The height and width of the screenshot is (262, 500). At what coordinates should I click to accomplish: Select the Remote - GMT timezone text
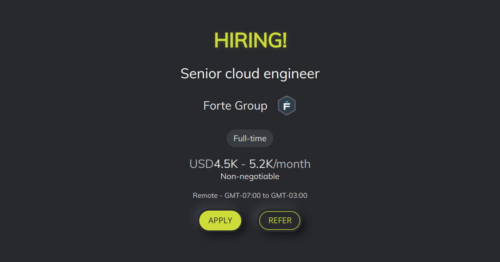point(250,195)
